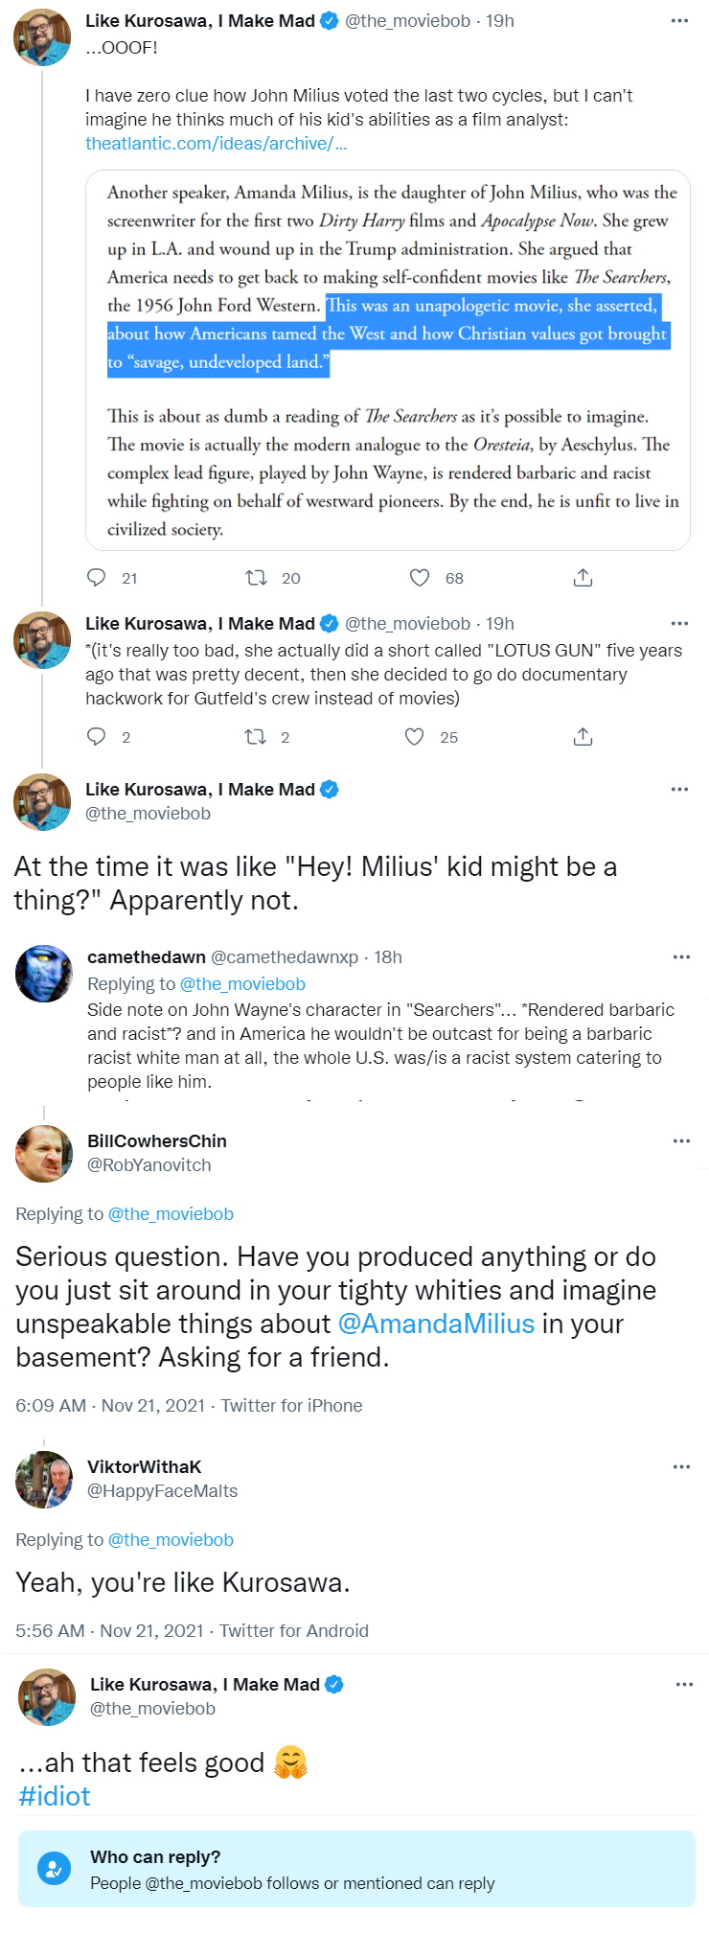Open more options on BillCowhersChin's tweet
Screen dimensions: 709x1934
pyautogui.click(x=681, y=1140)
